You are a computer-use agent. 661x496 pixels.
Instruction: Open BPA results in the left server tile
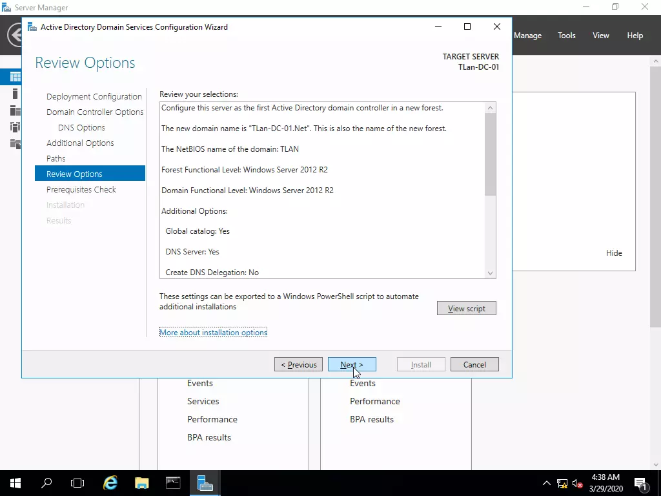[x=209, y=437]
